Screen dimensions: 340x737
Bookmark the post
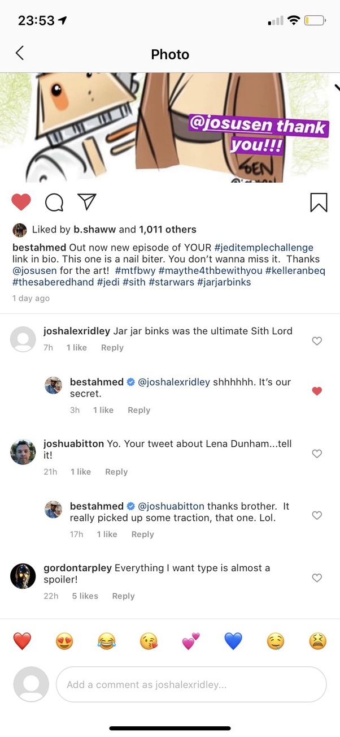click(x=319, y=202)
